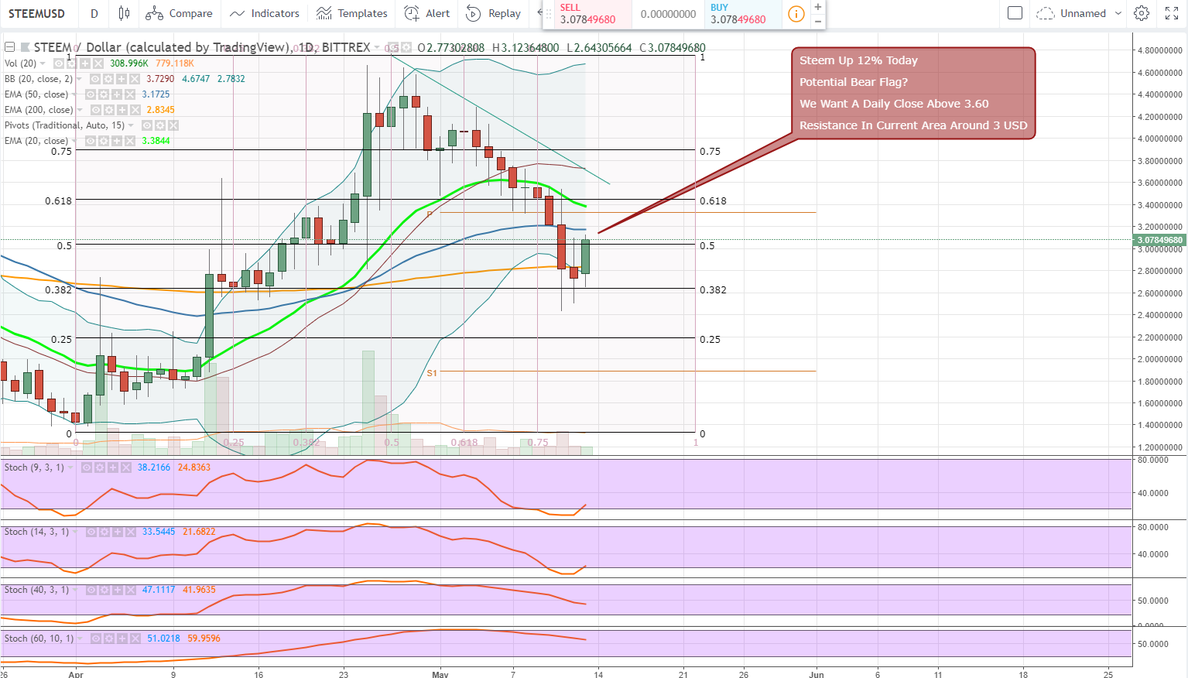Expand the Pivots indicator dropdown arrow
This screenshot has height=678, width=1188.
click(132, 125)
